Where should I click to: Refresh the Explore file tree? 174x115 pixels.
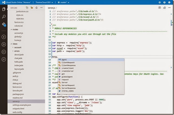pyautogui.click(x=36, y=8)
